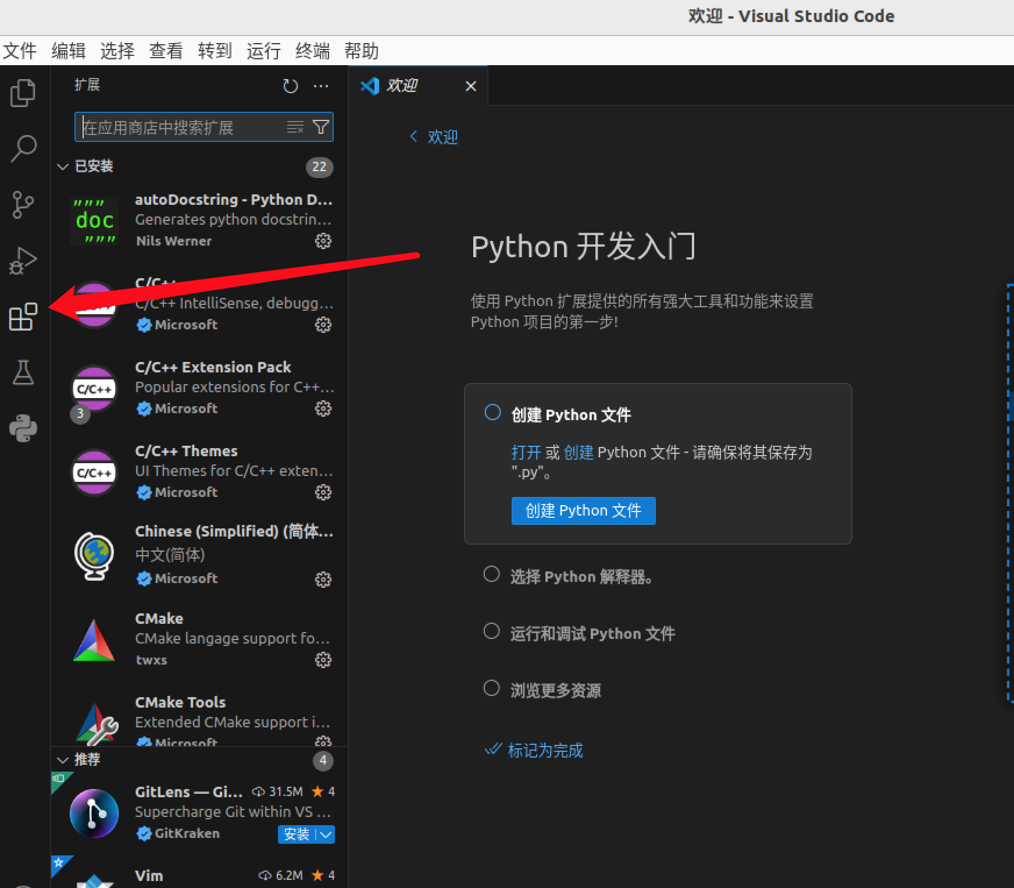The image size is (1014, 888).
Task: Click the twxs publisher name
Action: (151, 660)
